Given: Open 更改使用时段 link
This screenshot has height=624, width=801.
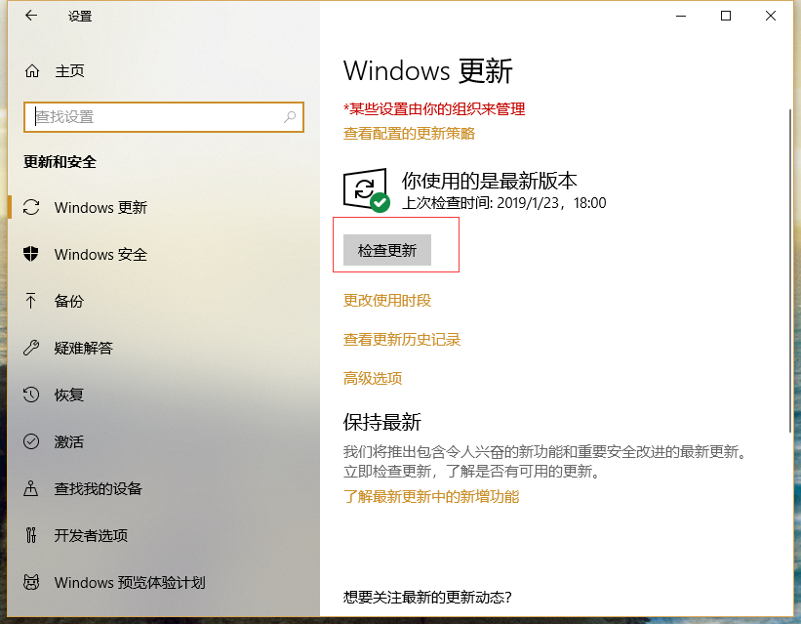Looking at the screenshot, I should pos(381,303).
